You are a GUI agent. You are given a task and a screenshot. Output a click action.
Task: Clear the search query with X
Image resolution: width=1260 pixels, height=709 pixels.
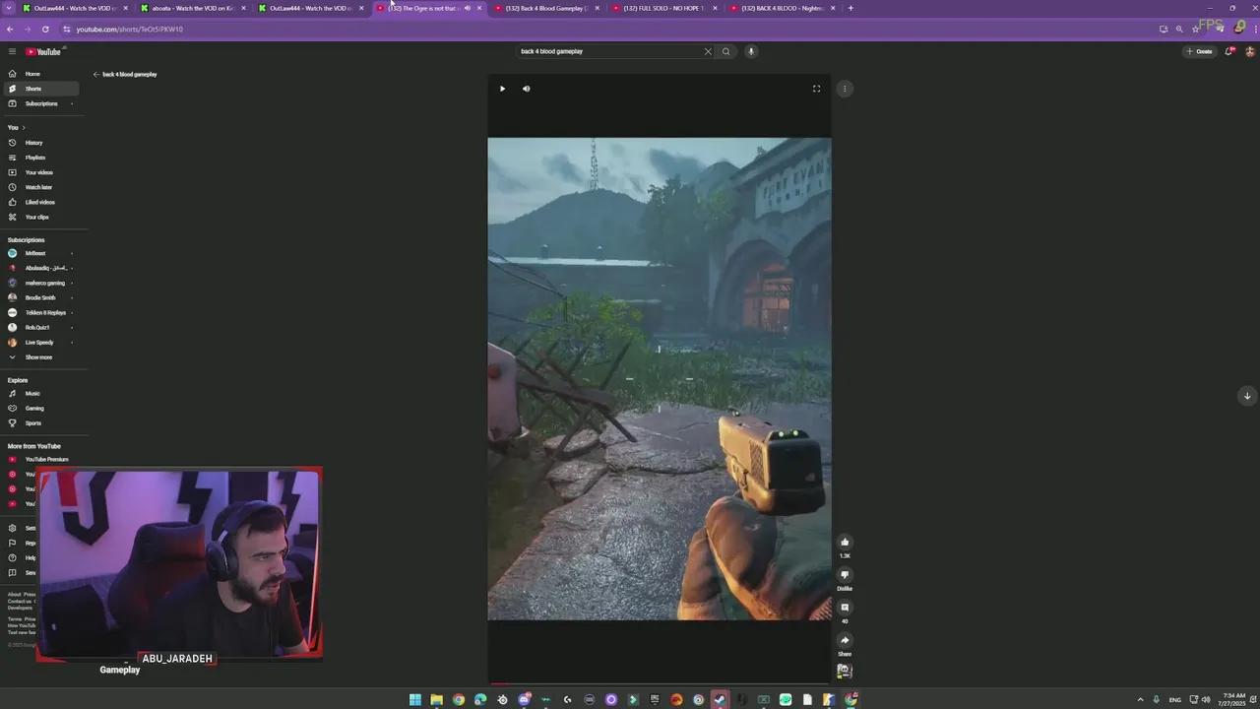[707, 51]
